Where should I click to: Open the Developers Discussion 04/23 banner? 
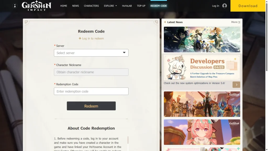[x=202, y=67]
